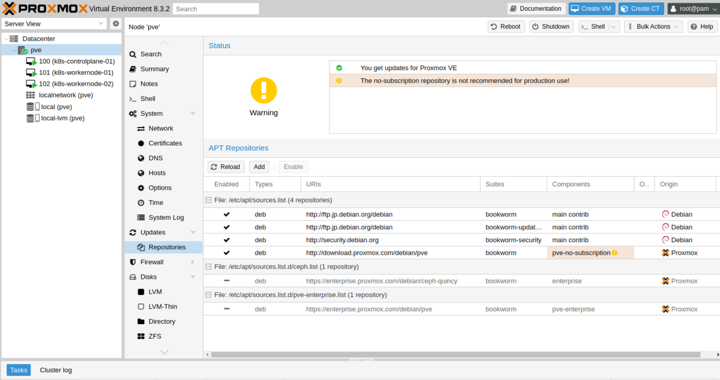Click the Search magnifier icon in node menu

click(x=133, y=54)
